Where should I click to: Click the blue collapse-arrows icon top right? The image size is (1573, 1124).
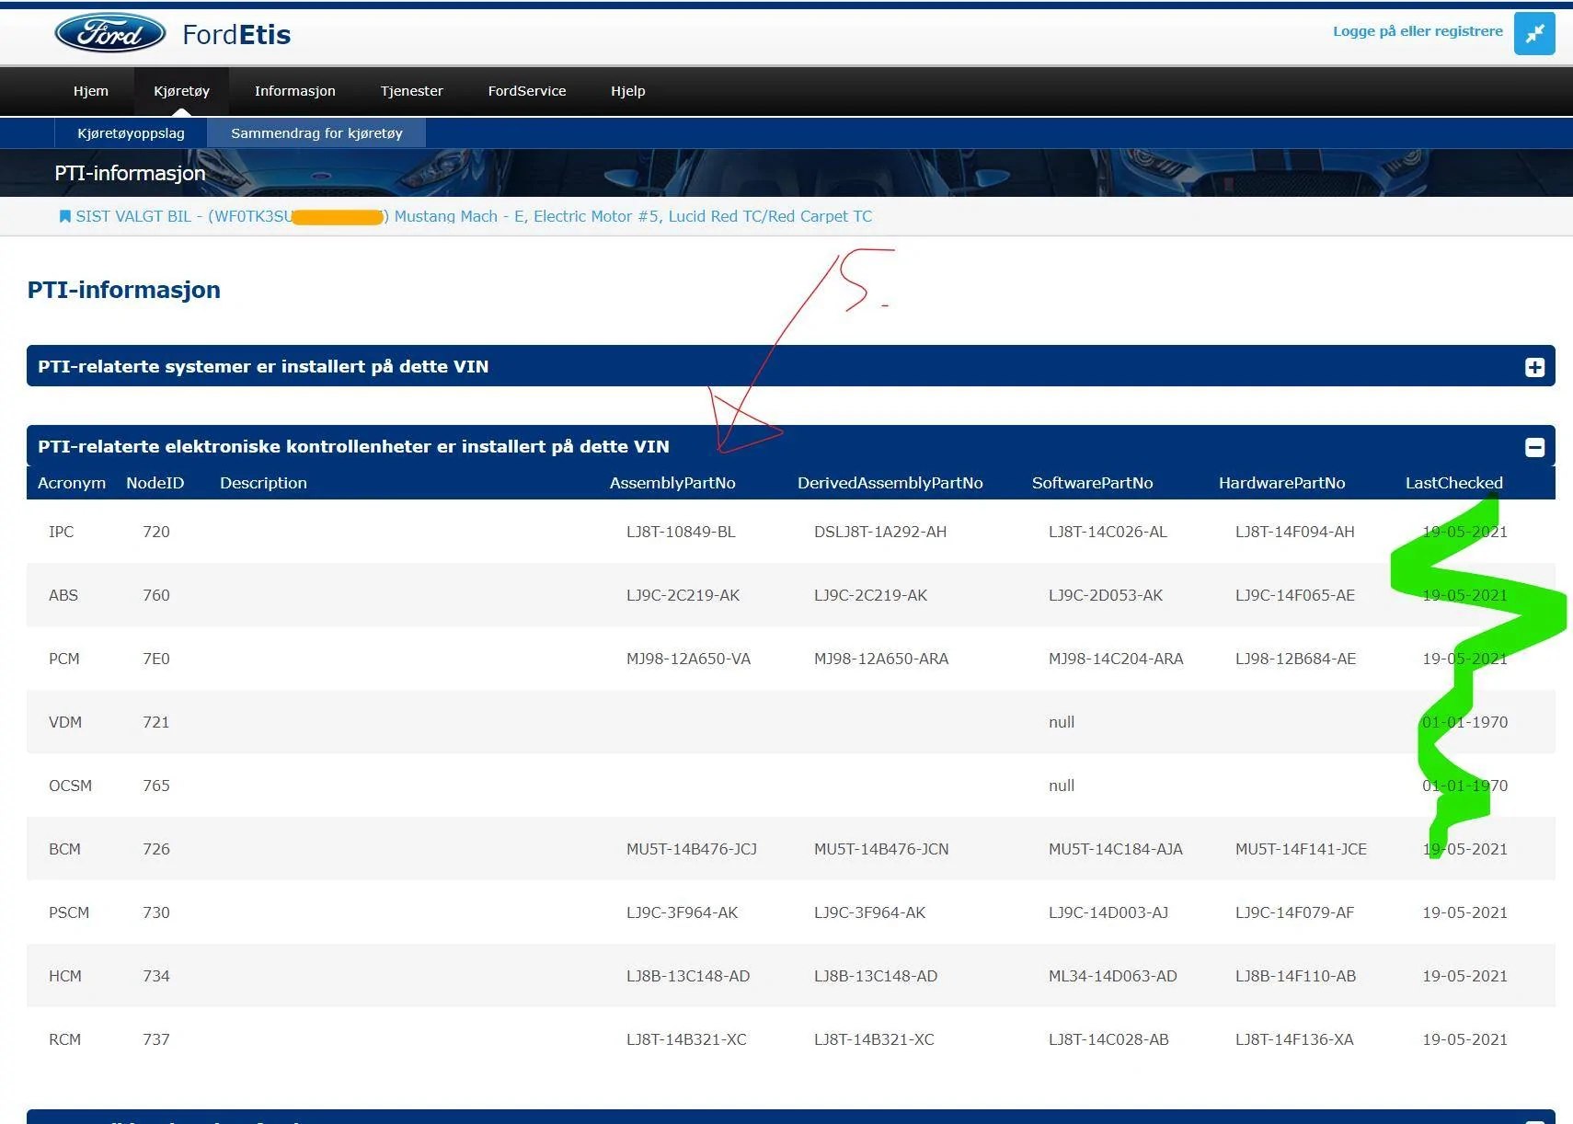[x=1534, y=34]
